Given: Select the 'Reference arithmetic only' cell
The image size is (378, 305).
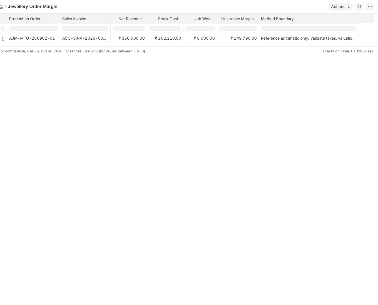Looking at the screenshot, I should coord(309,38).
